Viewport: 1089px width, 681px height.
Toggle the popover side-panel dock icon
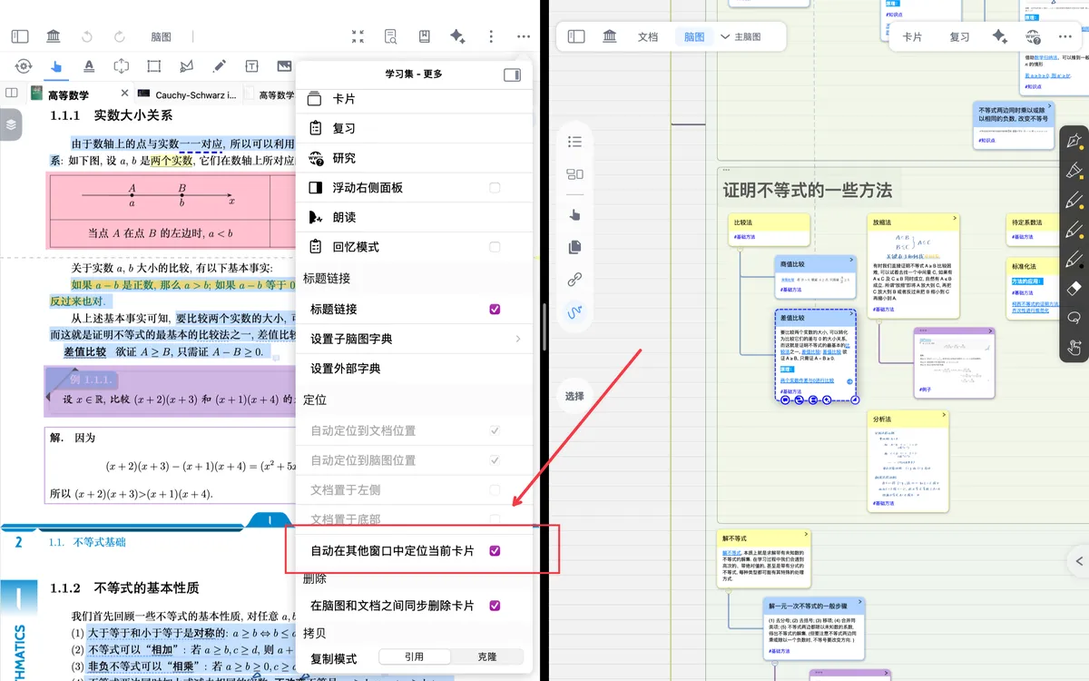click(512, 74)
